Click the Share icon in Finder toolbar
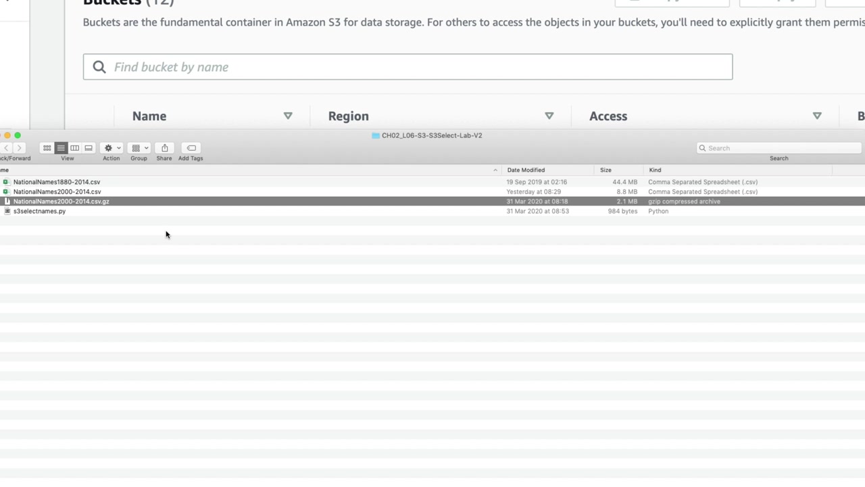865x487 pixels. [164, 148]
